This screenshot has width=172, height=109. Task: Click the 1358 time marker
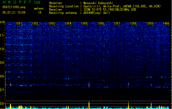coord(133,23)
